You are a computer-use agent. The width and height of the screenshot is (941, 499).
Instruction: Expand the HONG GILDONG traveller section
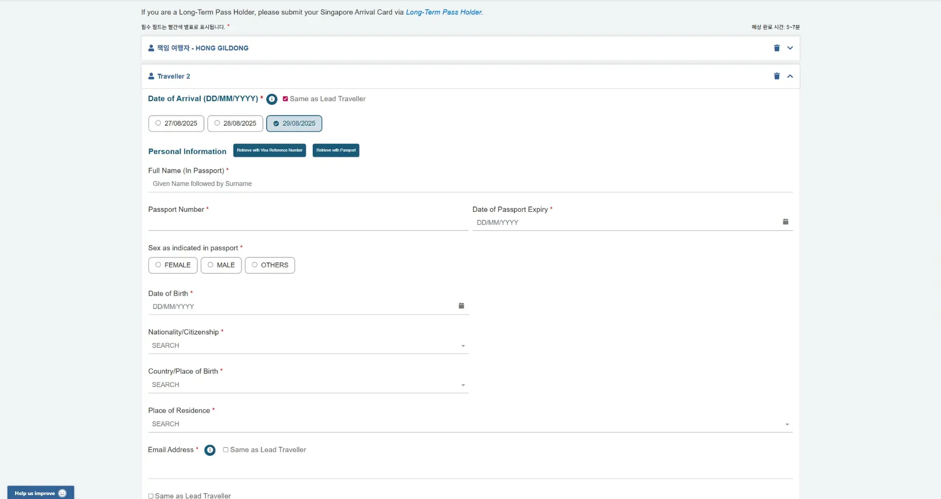(x=790, y=48)
